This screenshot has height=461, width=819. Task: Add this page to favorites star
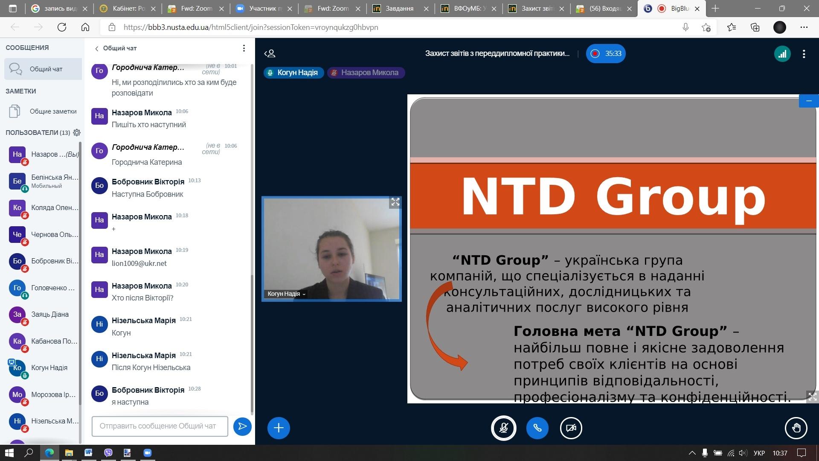(x=706, y=27)
